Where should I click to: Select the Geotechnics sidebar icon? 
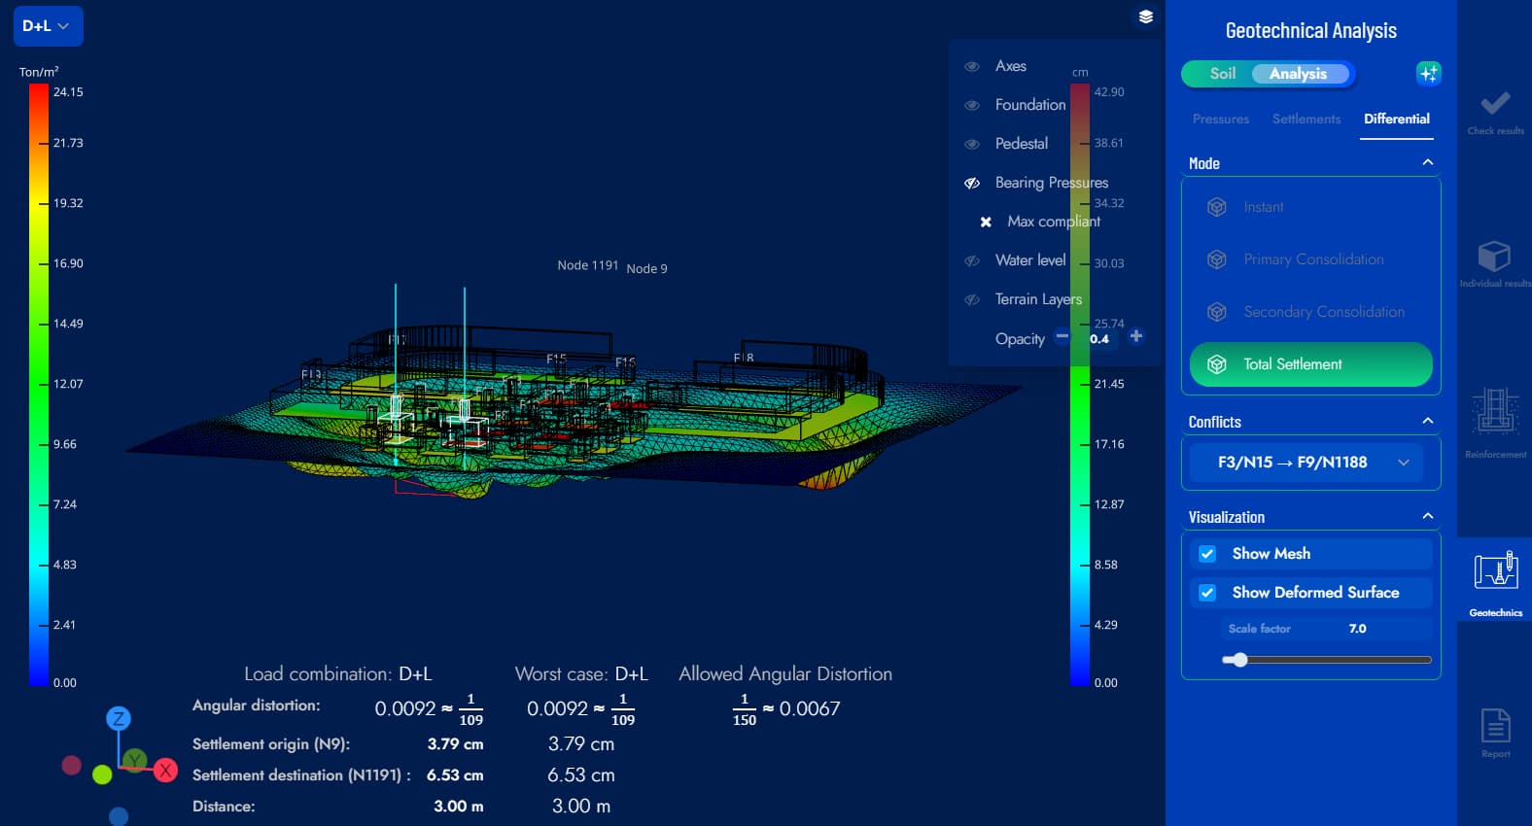click(x=1495, y=578)
